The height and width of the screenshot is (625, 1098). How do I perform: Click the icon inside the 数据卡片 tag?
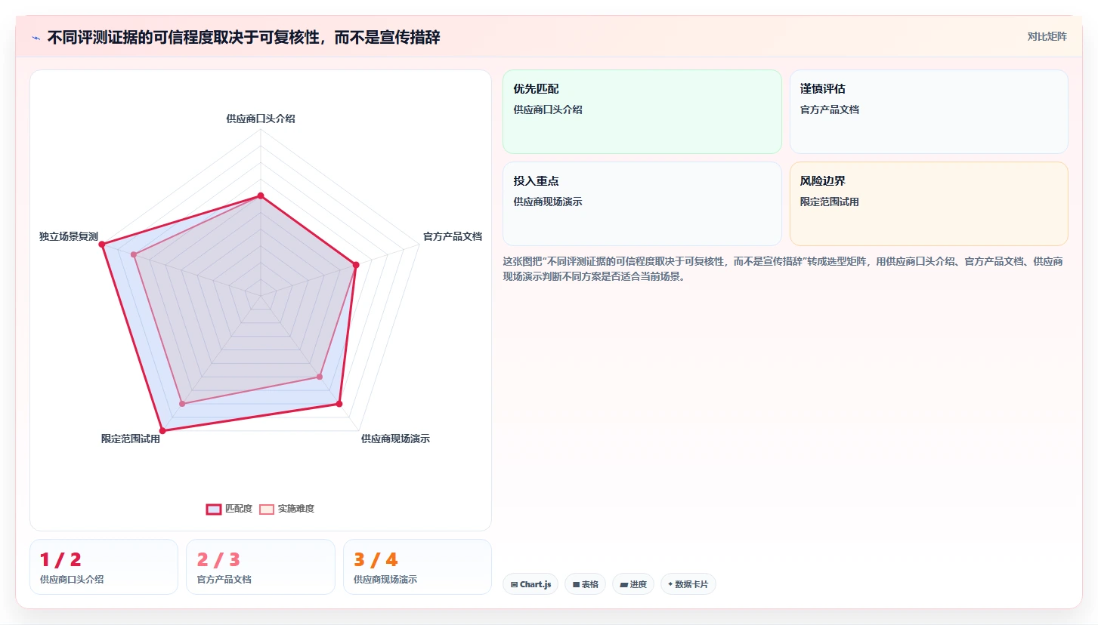click(670, 584)
